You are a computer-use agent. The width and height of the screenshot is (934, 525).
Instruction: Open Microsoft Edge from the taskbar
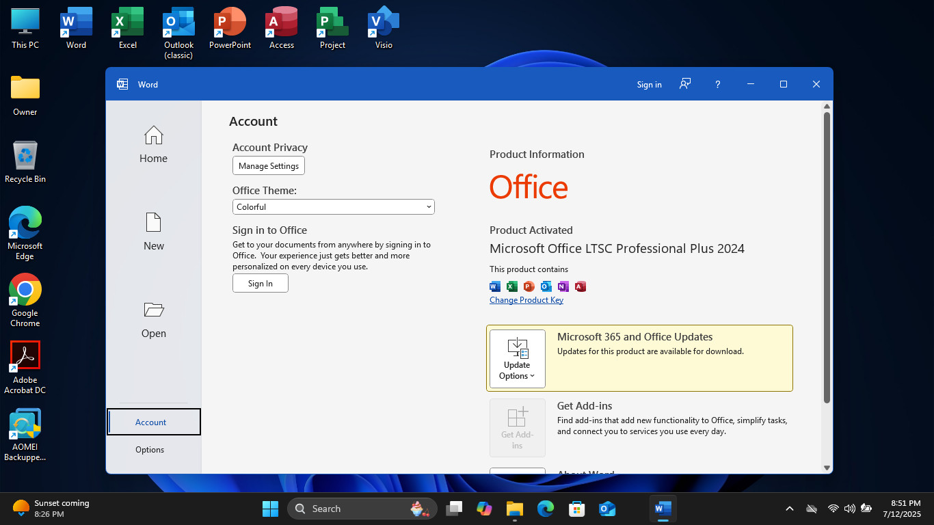pos(545,509)
